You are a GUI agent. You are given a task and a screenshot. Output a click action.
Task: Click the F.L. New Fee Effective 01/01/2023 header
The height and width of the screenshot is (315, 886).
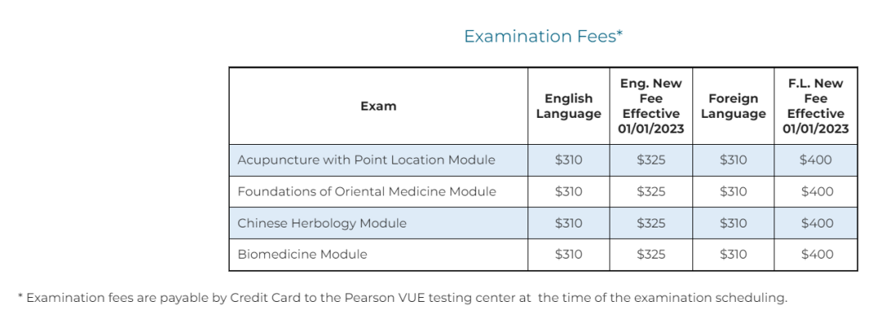(816, 106)
